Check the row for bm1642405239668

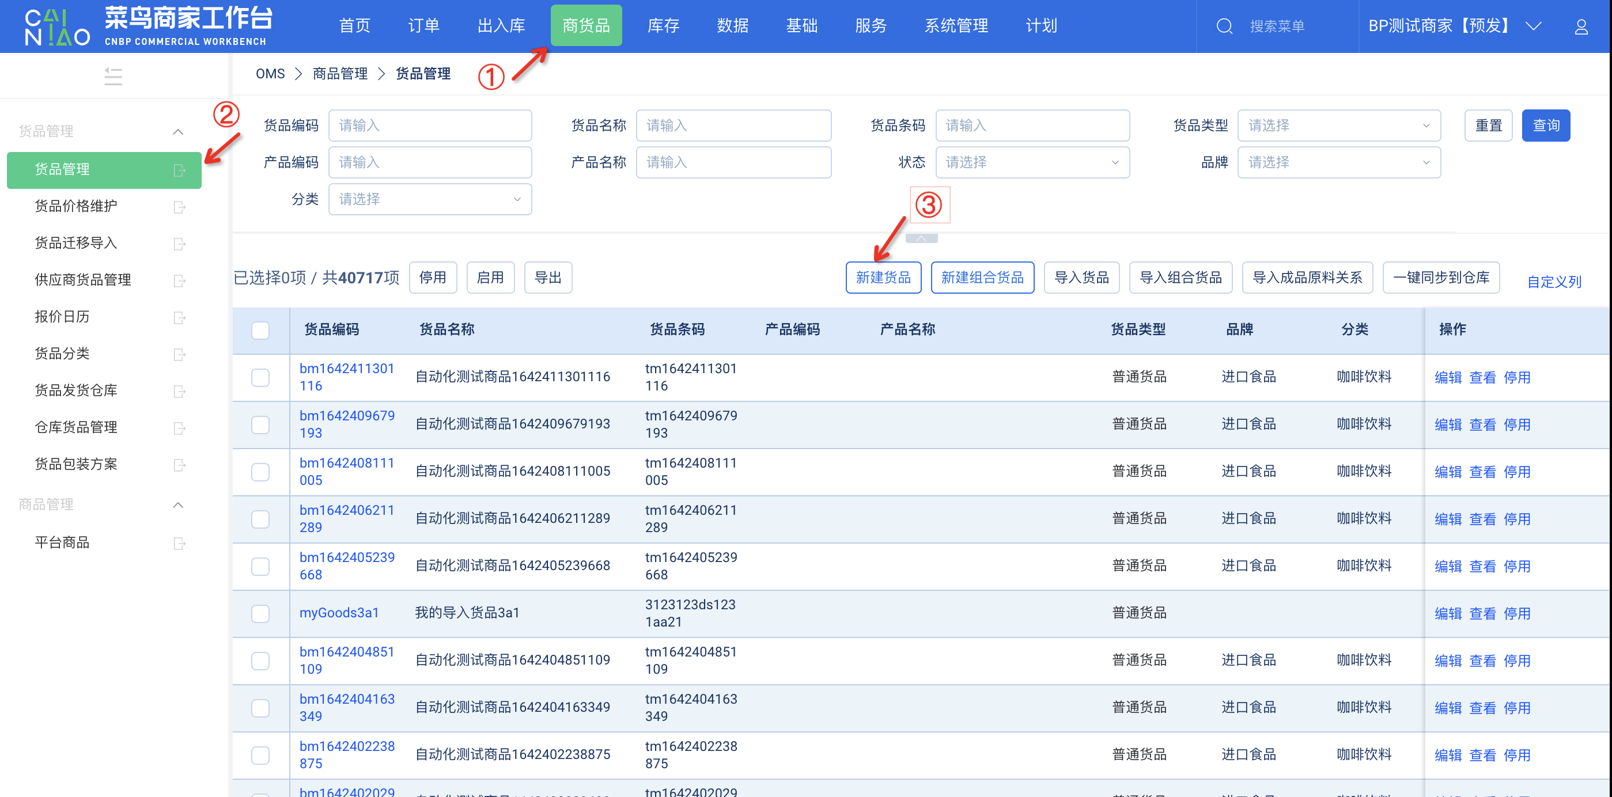click(260, 566)
